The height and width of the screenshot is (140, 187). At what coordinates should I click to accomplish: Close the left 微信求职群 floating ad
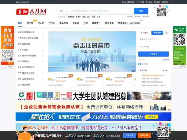(10, 67)
